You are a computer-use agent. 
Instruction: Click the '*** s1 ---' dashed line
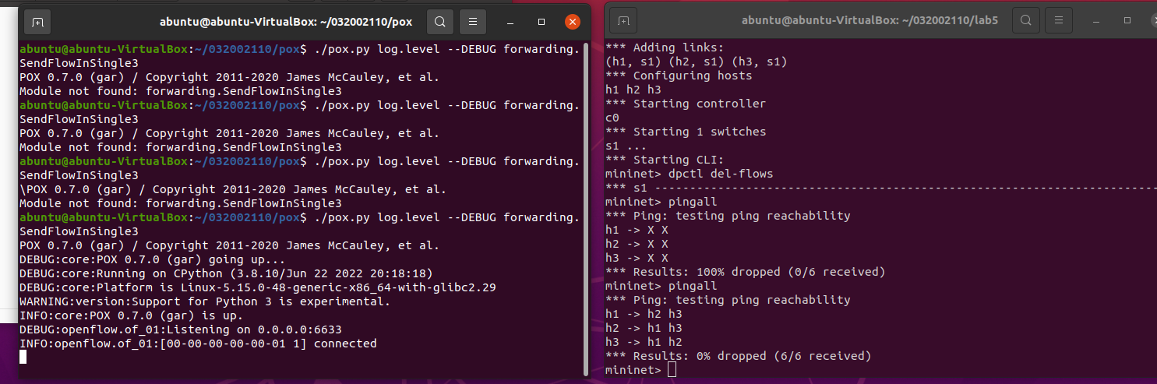click(x=880, y=188)
